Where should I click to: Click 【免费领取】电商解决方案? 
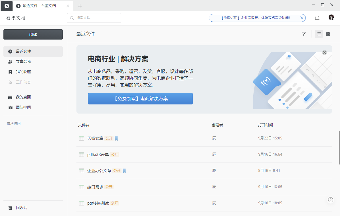tap(140, 98)
